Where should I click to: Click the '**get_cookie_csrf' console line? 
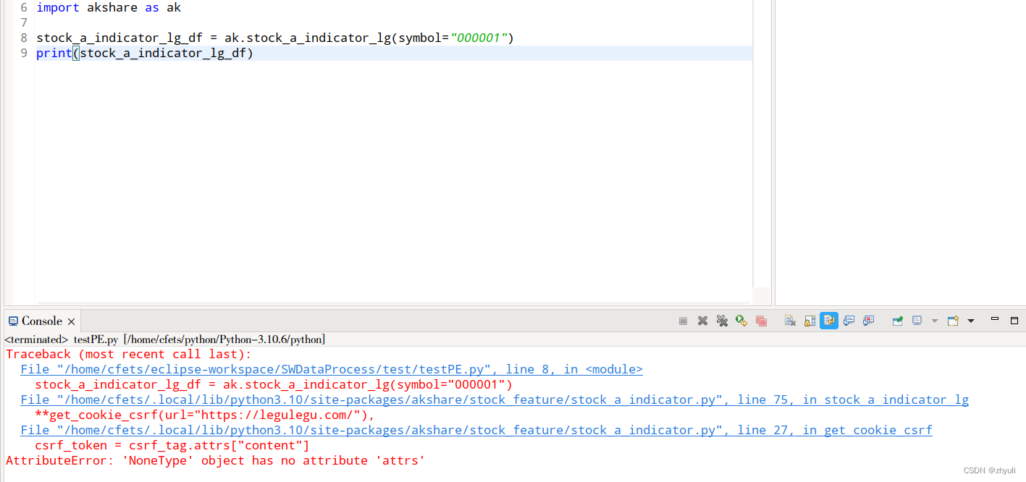coord(205,415)
